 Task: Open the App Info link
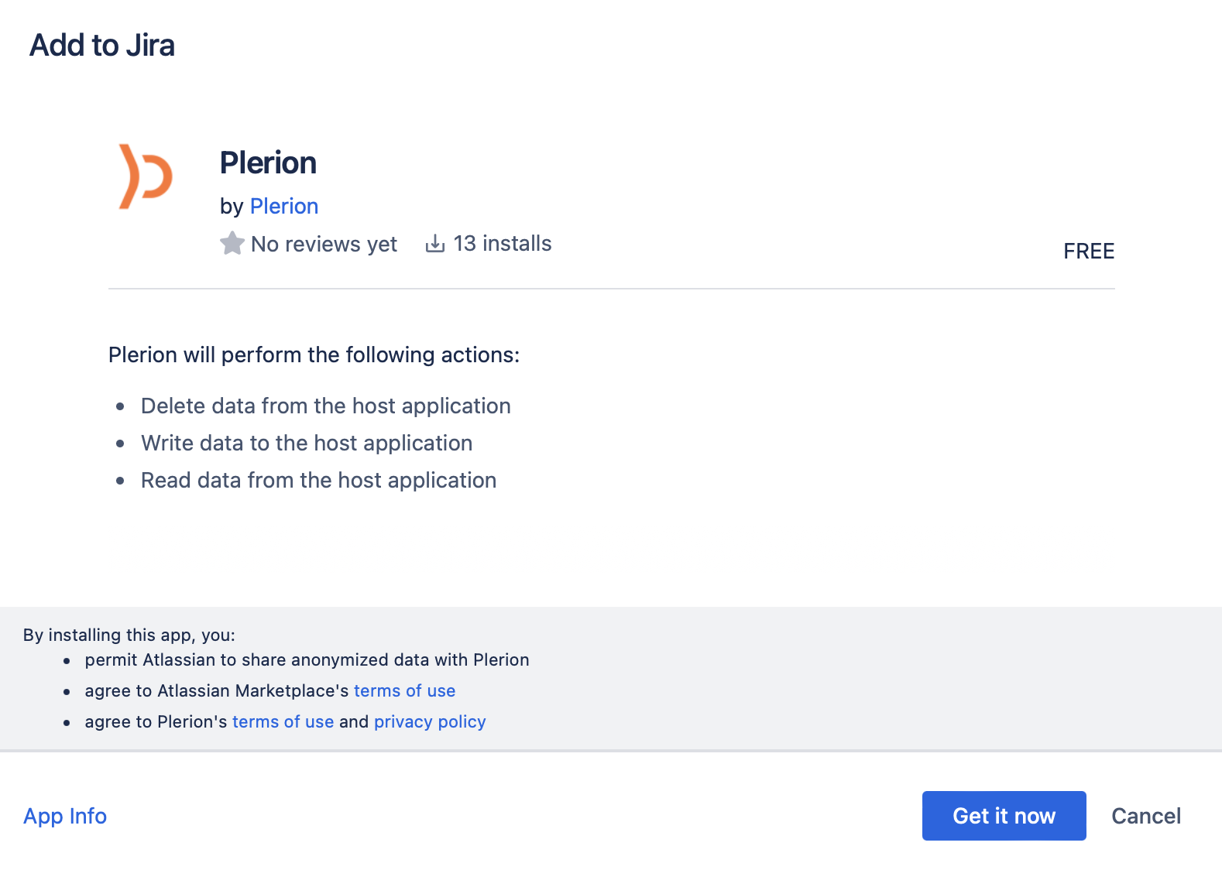pos(65,816)
